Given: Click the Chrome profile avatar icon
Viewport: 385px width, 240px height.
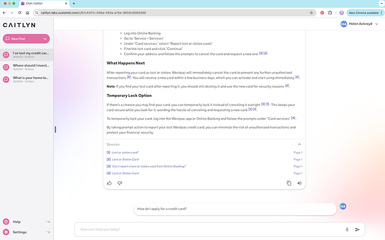Looking at the screenshot, I should [342, 13].
